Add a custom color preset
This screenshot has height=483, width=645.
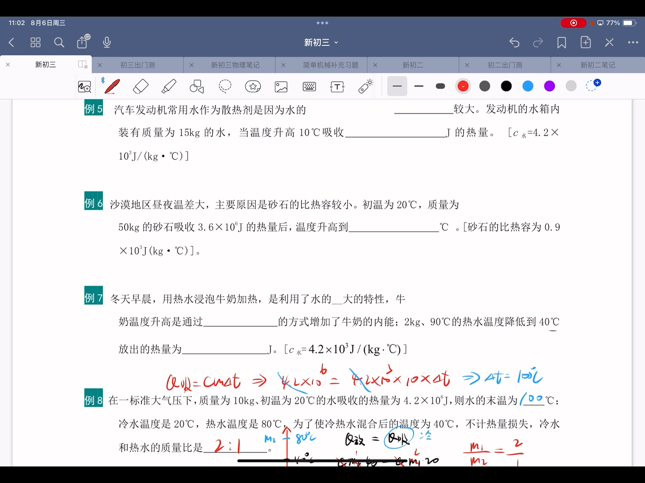click(593, 85)
